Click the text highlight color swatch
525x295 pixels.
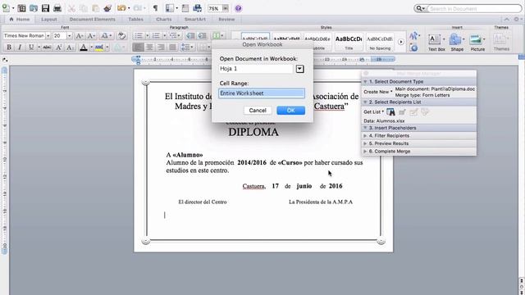99,48
